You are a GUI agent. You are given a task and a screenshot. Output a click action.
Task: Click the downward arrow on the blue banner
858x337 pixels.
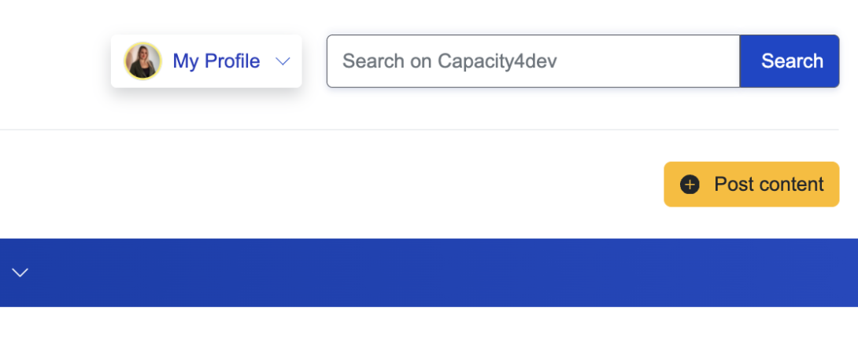pos(20,273)
